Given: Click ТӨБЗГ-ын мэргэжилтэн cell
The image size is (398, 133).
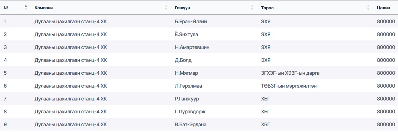Looking at the screenshot, I should click(289, 86).
